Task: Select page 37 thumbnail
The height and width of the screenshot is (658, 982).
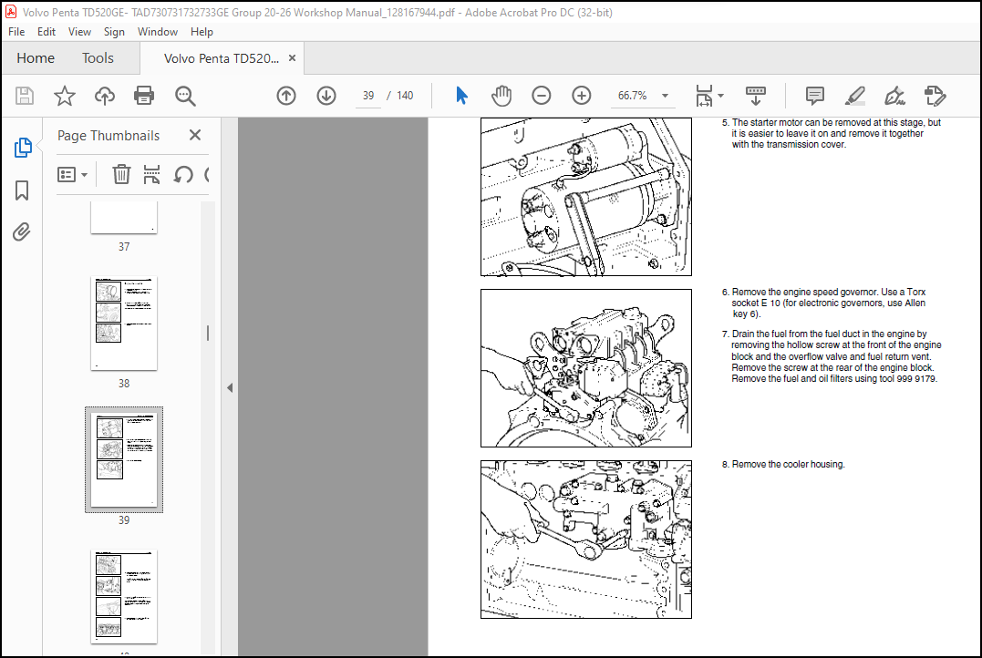Action: (x=124, y=218)
